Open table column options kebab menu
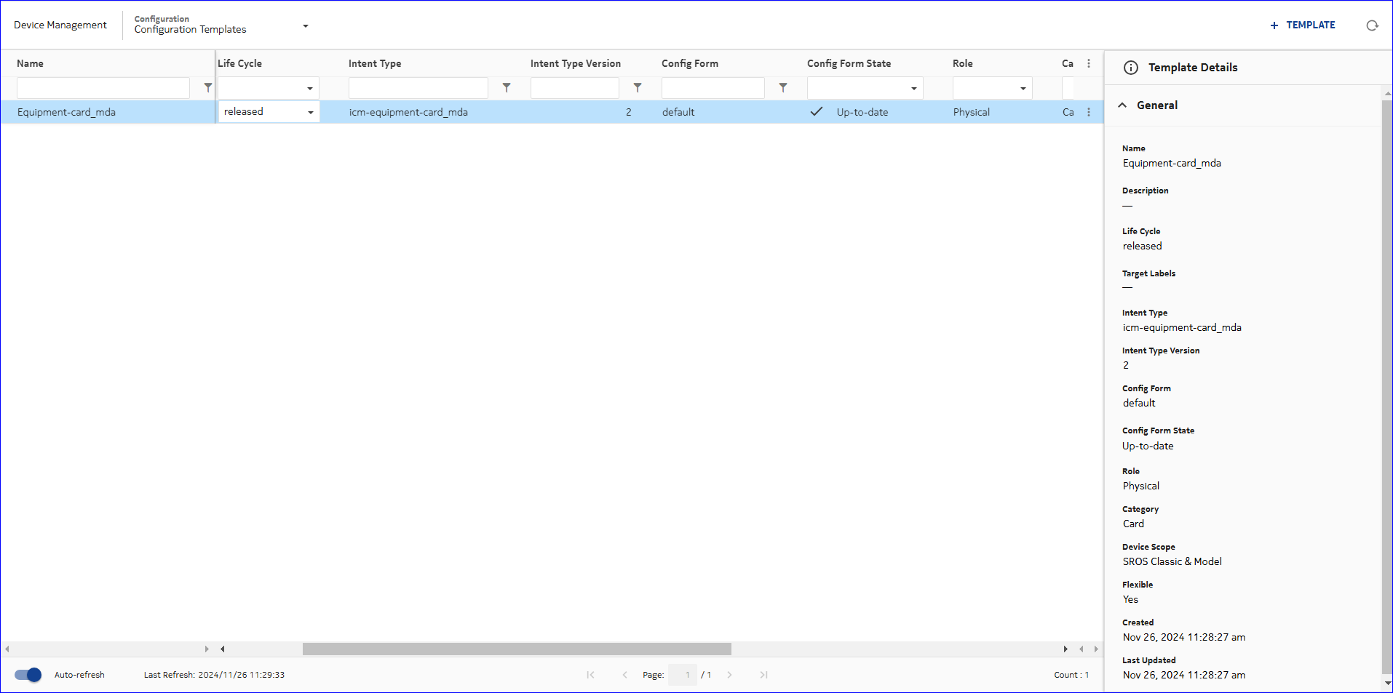 coord(1089,64)
